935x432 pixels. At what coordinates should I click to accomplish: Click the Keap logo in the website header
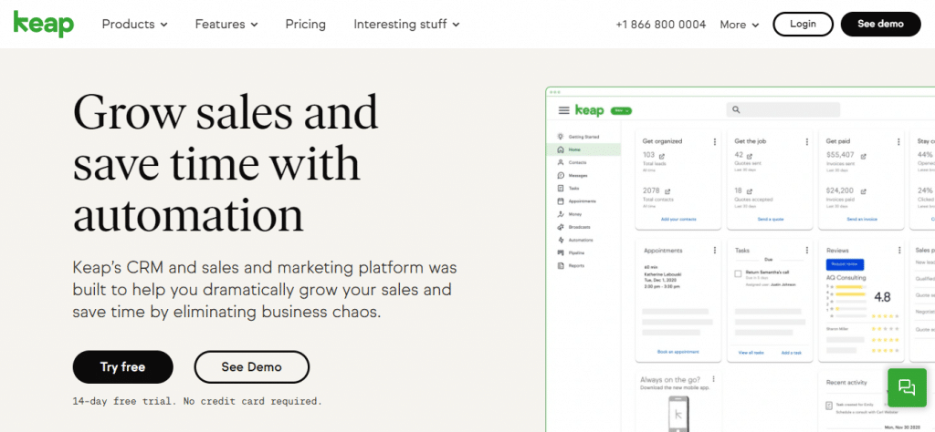[44, 24]
